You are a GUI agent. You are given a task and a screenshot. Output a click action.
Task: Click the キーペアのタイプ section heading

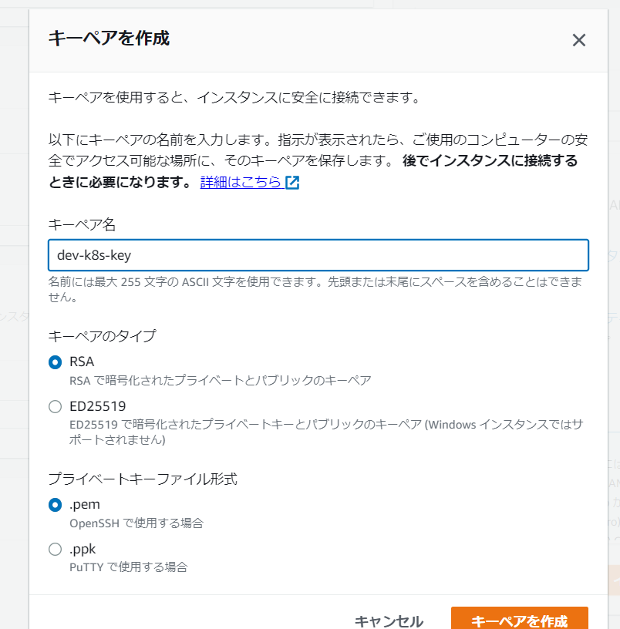tap(102, 335)
